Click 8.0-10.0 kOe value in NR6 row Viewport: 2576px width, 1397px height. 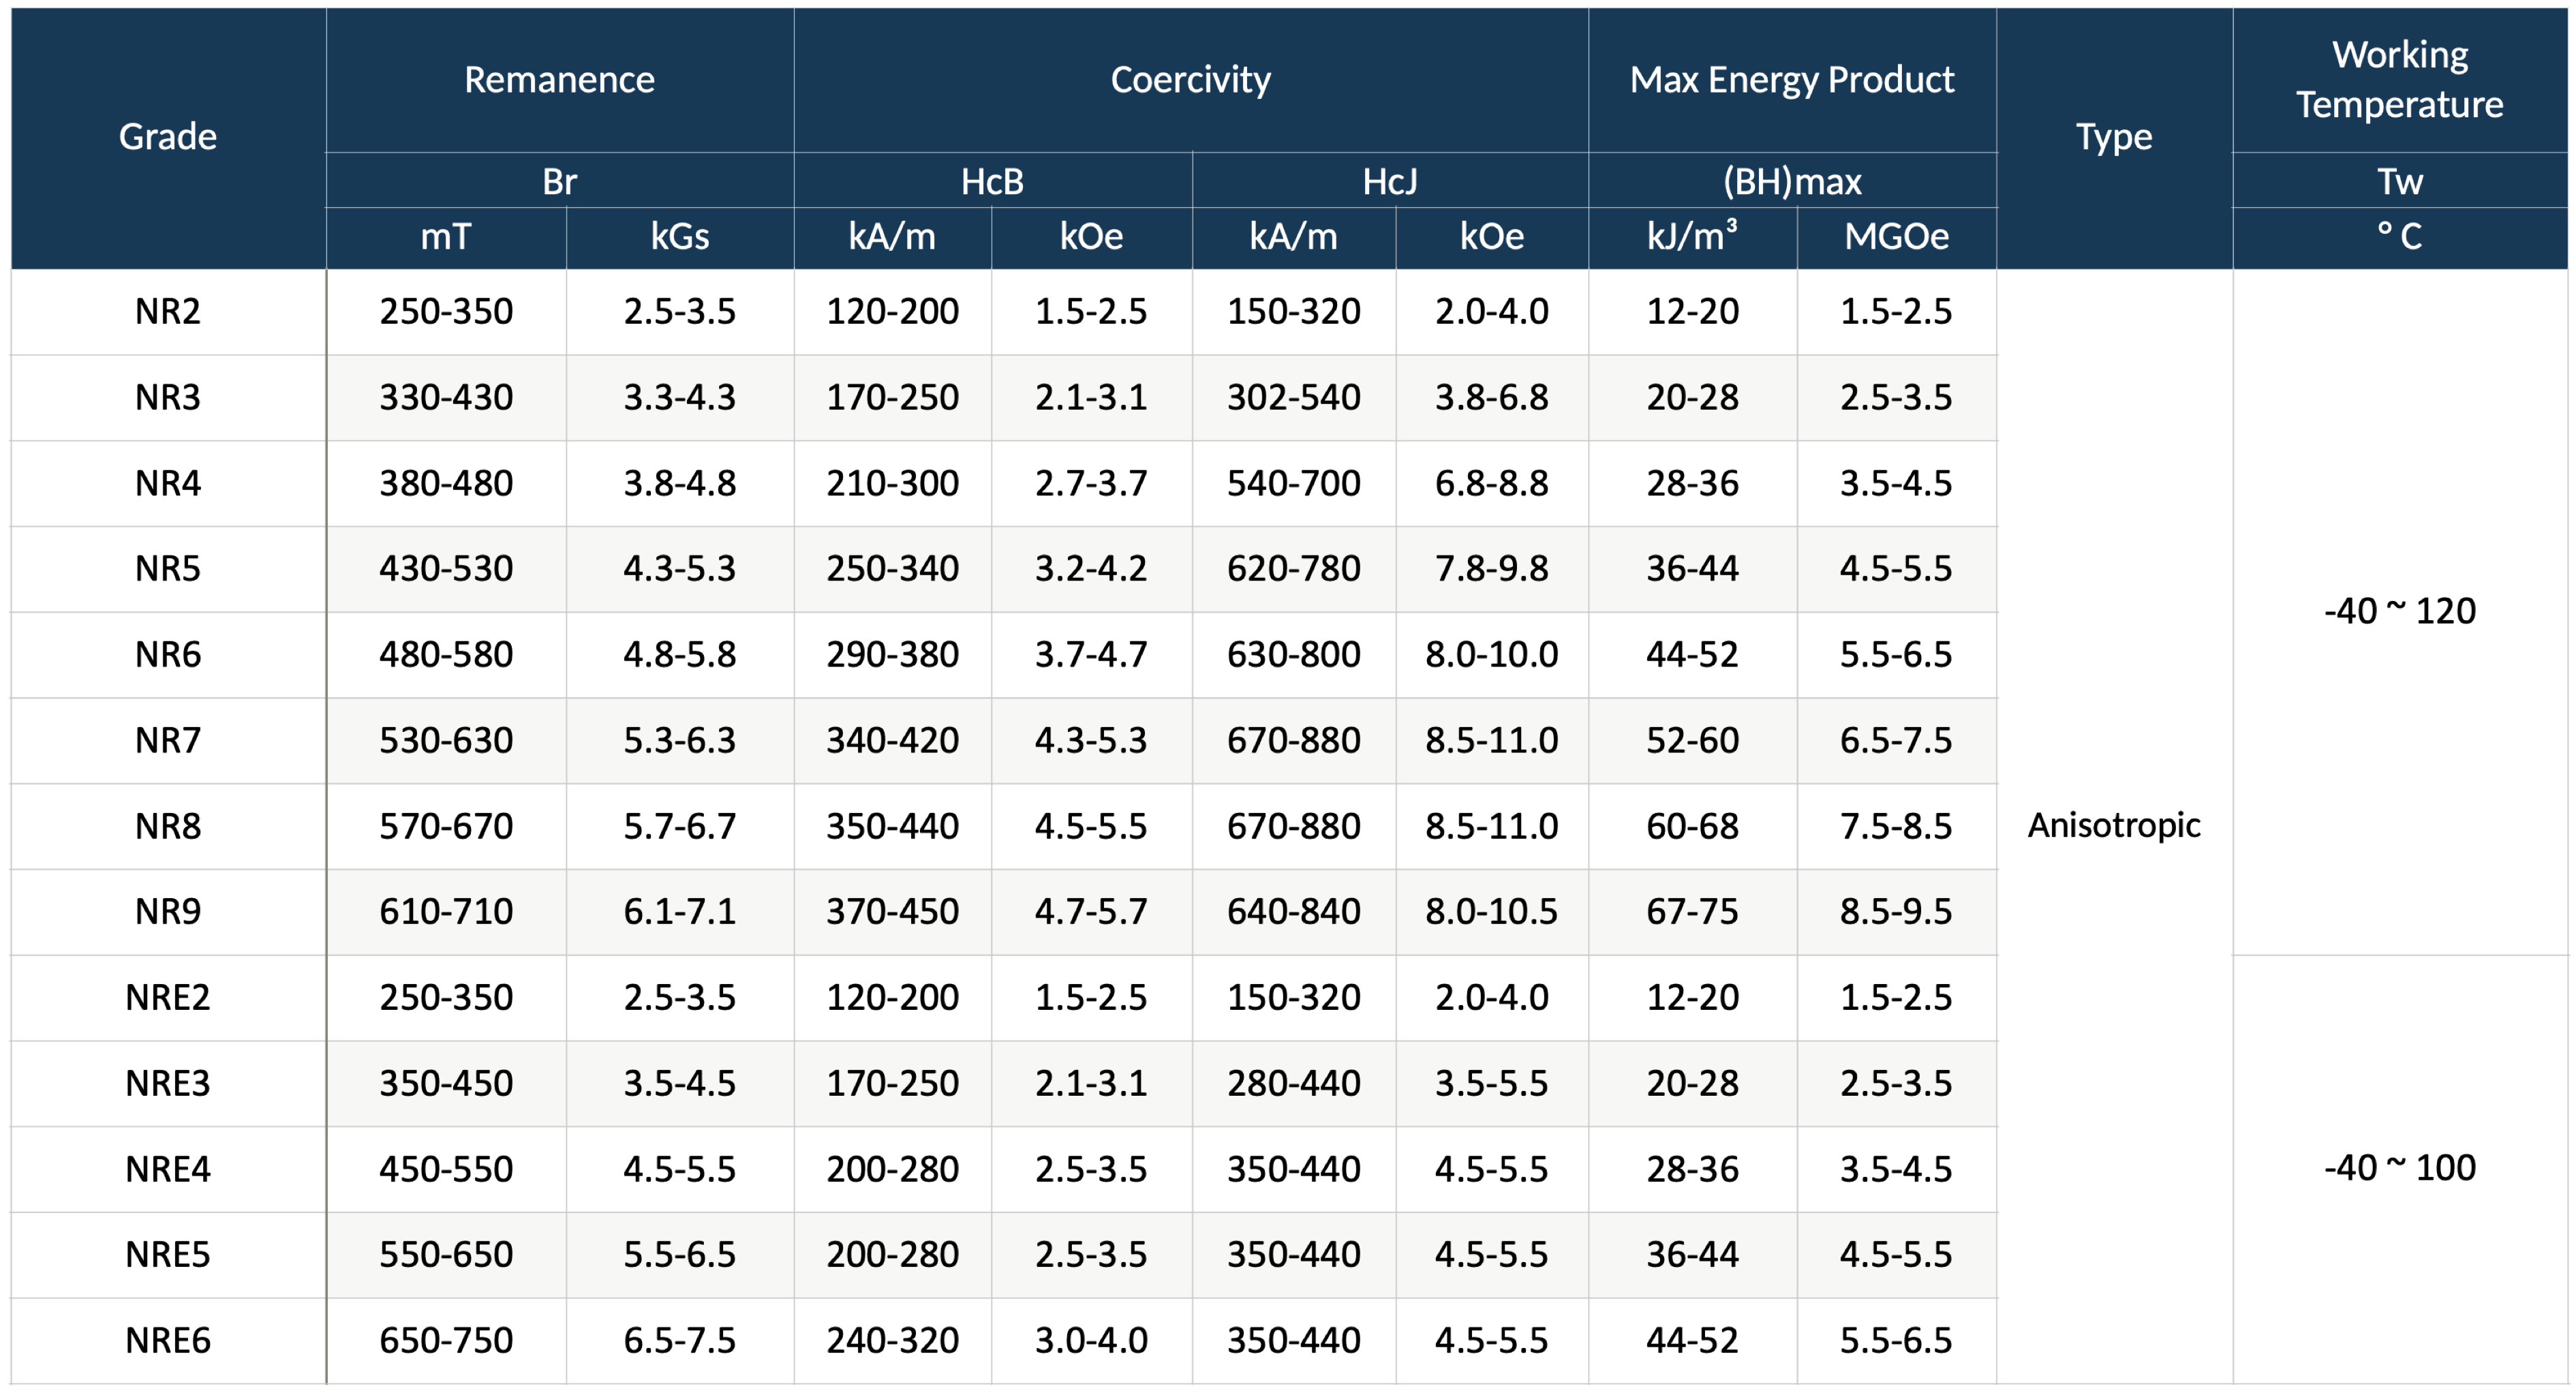tap(1491, 655)
